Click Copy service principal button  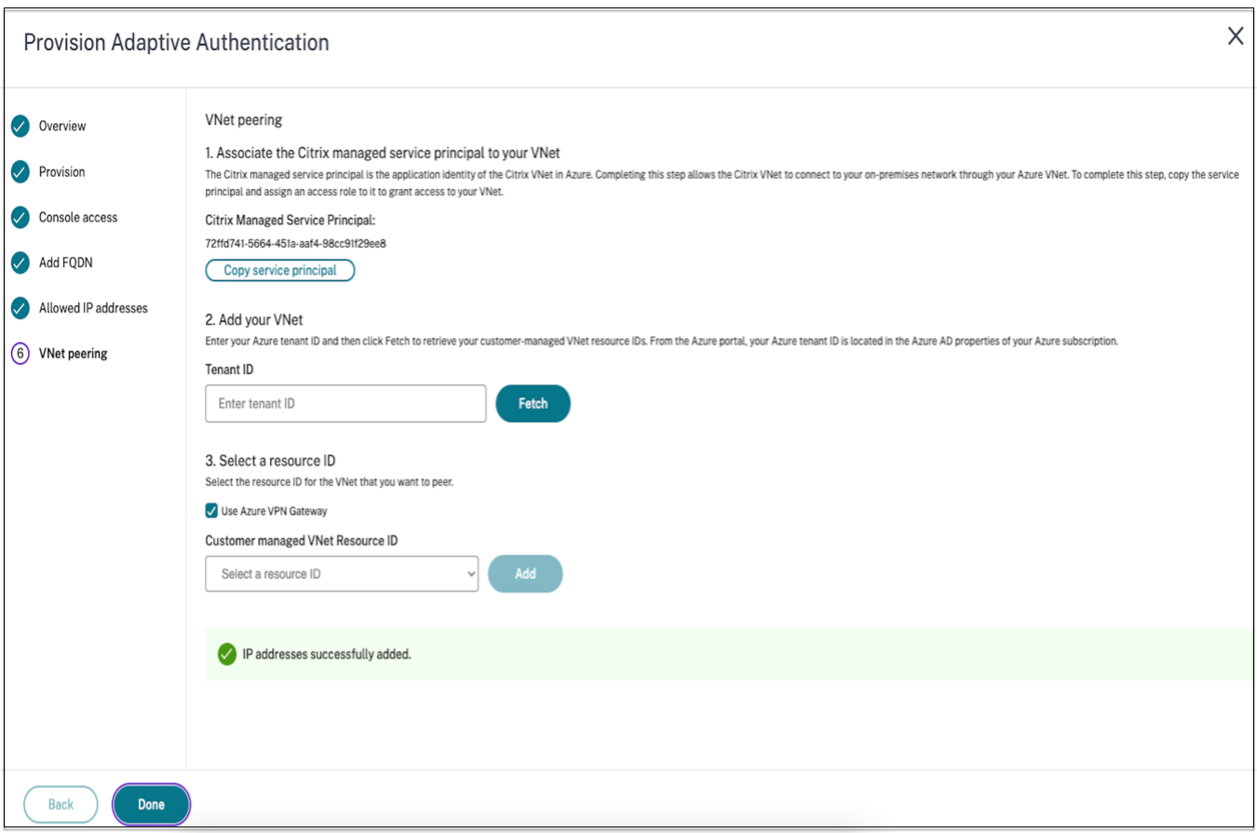pyautogui.click(x=280, y=271)
